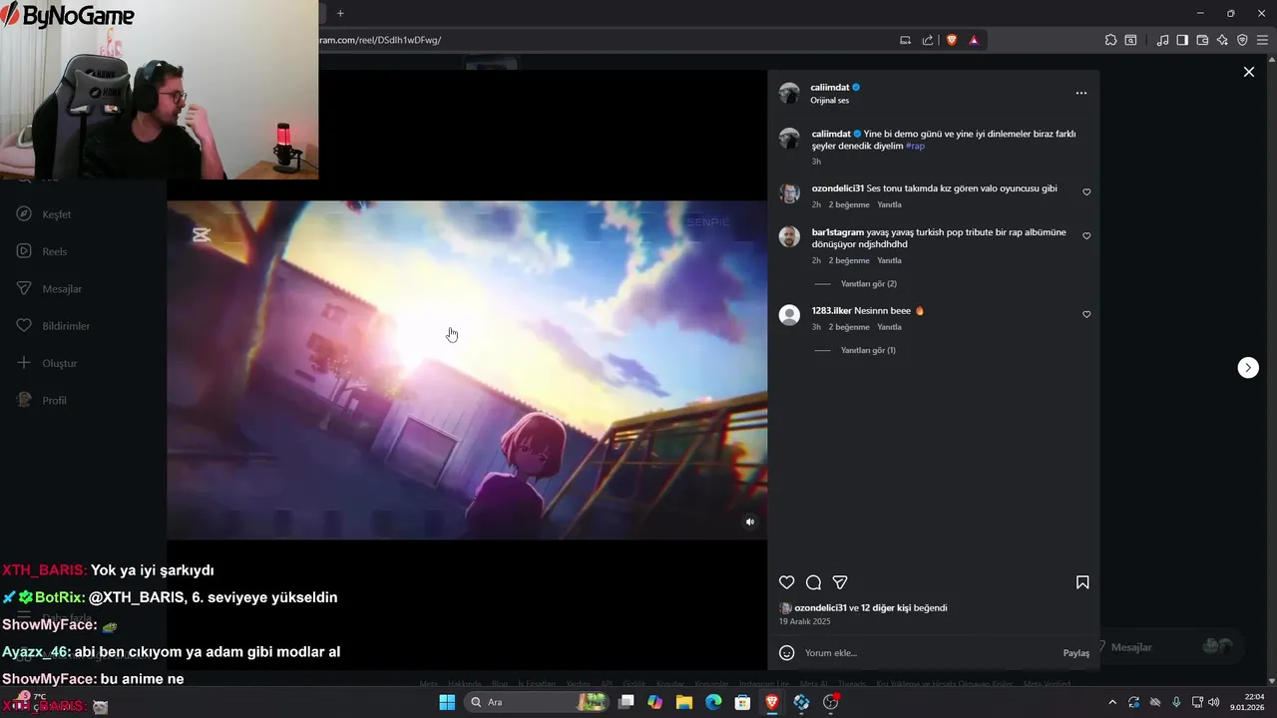The image size is (1277, 718).
Task: Click the browser address bar URL
Action: click(380, 40)
